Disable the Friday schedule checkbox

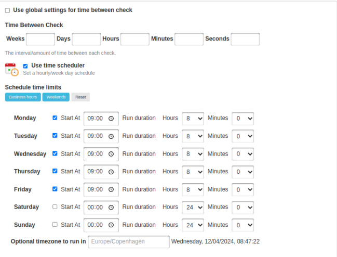(55, 189)
